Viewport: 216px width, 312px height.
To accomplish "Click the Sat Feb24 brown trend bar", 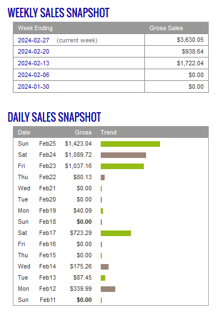I will click(123, 155).
